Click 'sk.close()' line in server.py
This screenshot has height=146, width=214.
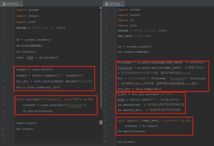pos(25,129)
